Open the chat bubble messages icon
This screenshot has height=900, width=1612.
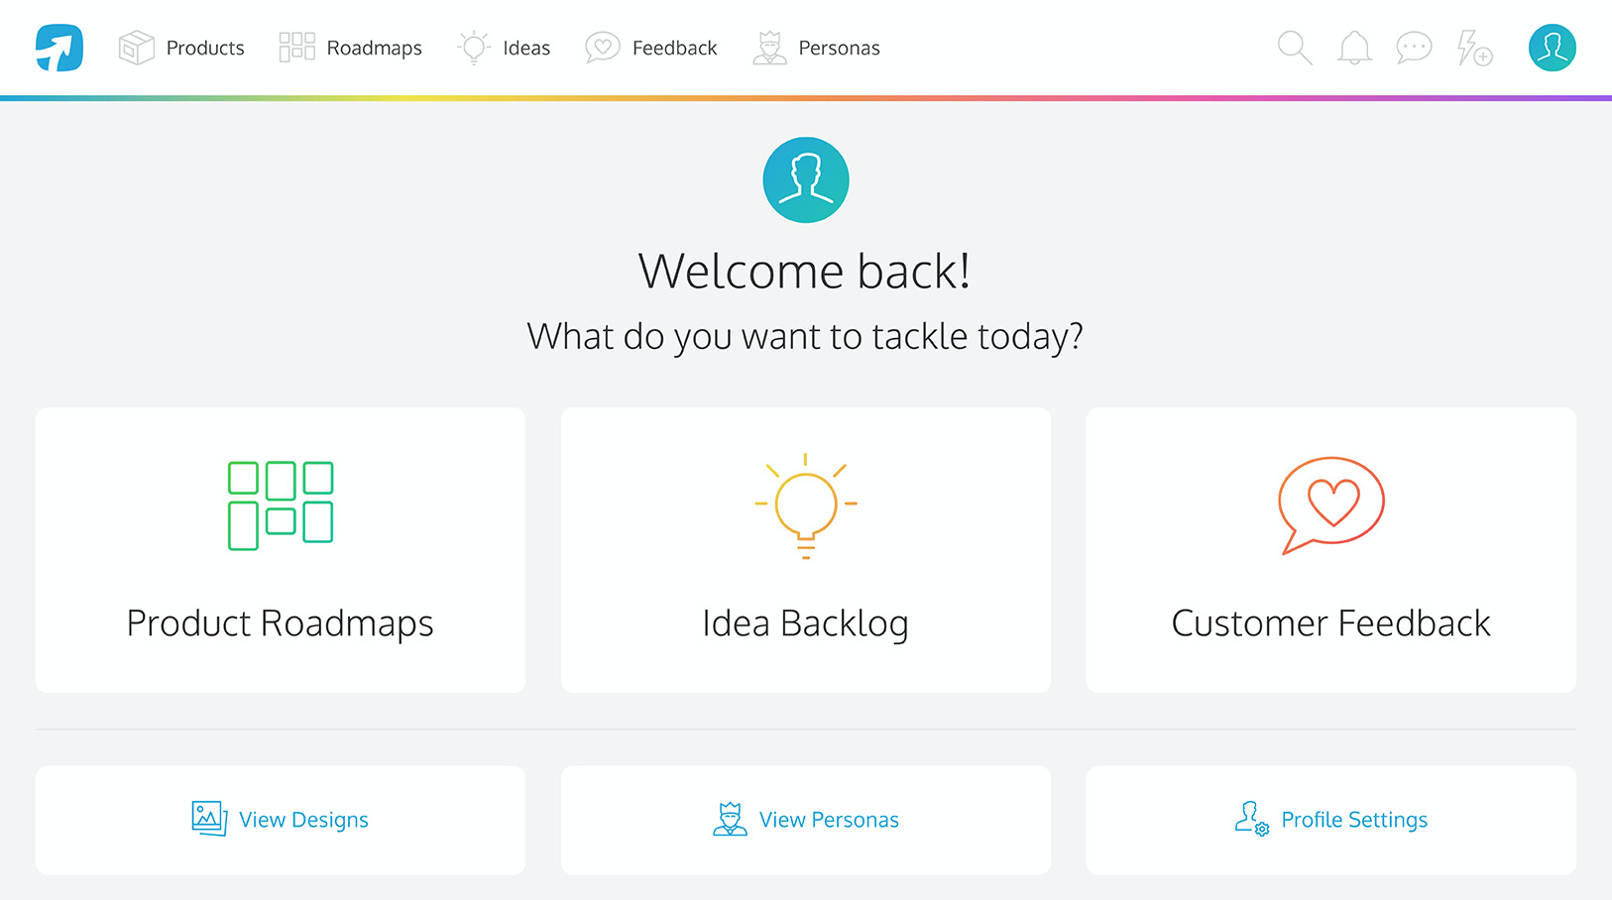(x=1414, y=48)
